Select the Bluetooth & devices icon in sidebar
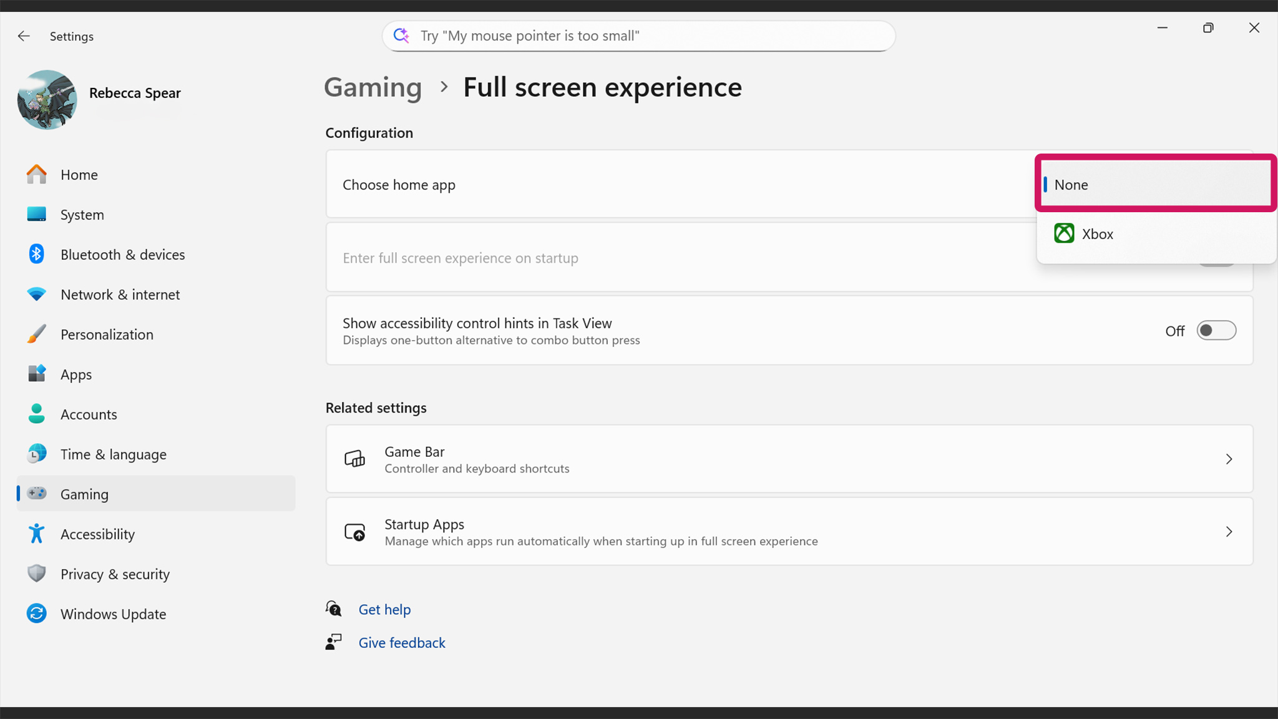1278x719 pixels. (37, 254)
